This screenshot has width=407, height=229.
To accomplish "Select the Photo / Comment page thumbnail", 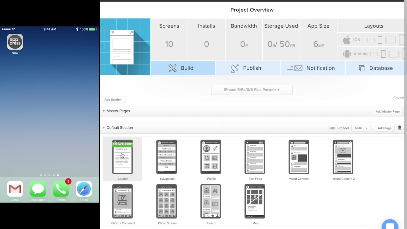I will [122, 201].
